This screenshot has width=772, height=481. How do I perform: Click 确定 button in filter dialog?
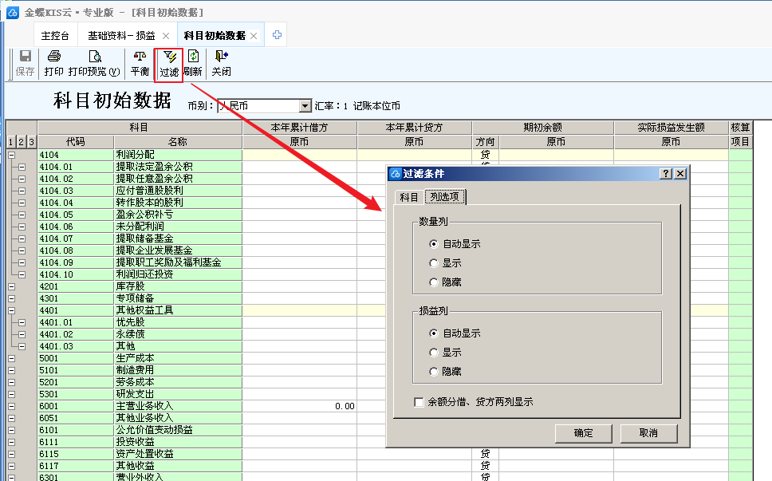[583, 433]
